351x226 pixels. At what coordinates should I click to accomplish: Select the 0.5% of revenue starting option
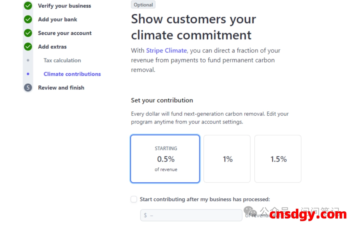[165, 159]
